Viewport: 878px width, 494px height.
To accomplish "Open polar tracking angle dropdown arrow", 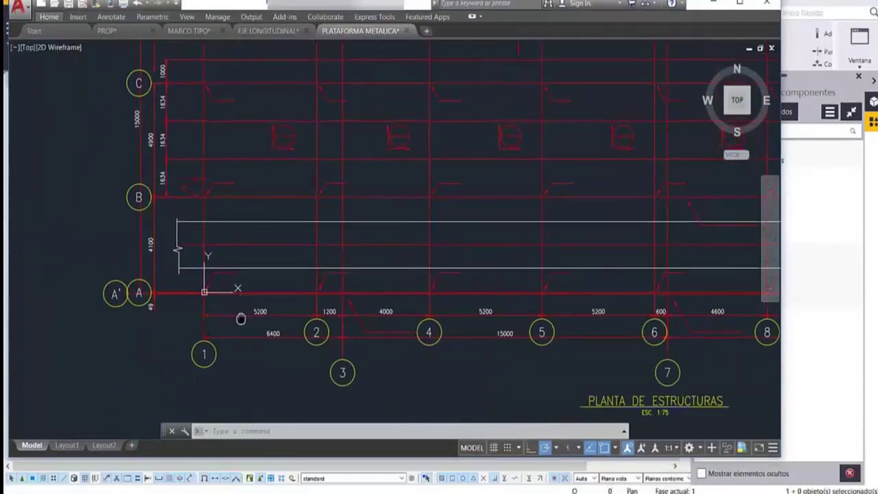I will (x=556, y=448).
